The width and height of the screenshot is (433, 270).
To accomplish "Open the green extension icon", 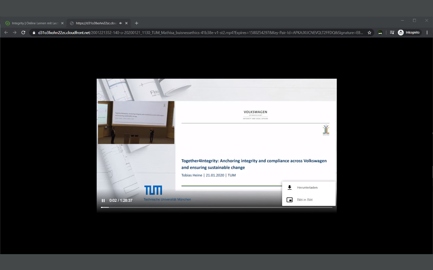I will [380, 33].
